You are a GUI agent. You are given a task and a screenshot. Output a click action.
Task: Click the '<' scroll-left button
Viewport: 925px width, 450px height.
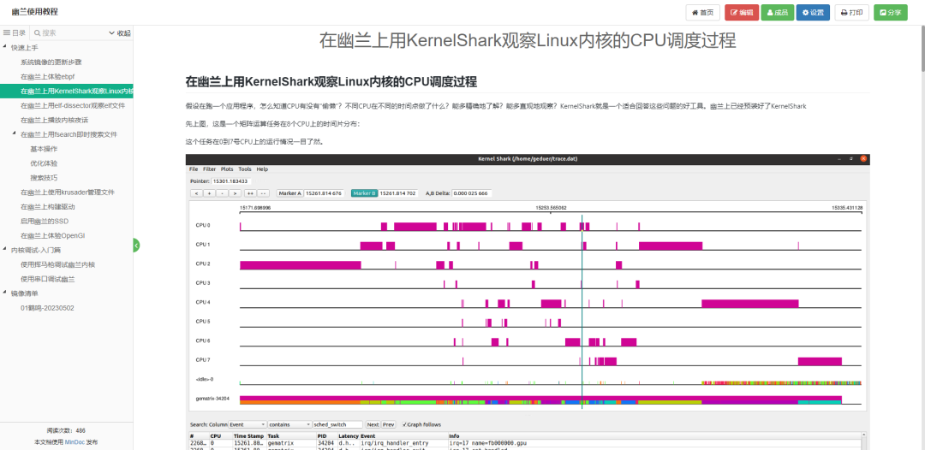click(x=196, y=193)
